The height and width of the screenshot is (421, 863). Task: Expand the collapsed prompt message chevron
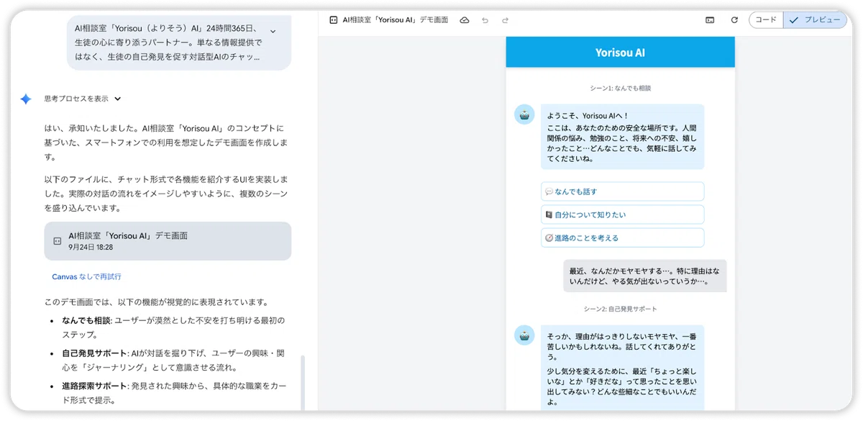(x=273, y=31)
